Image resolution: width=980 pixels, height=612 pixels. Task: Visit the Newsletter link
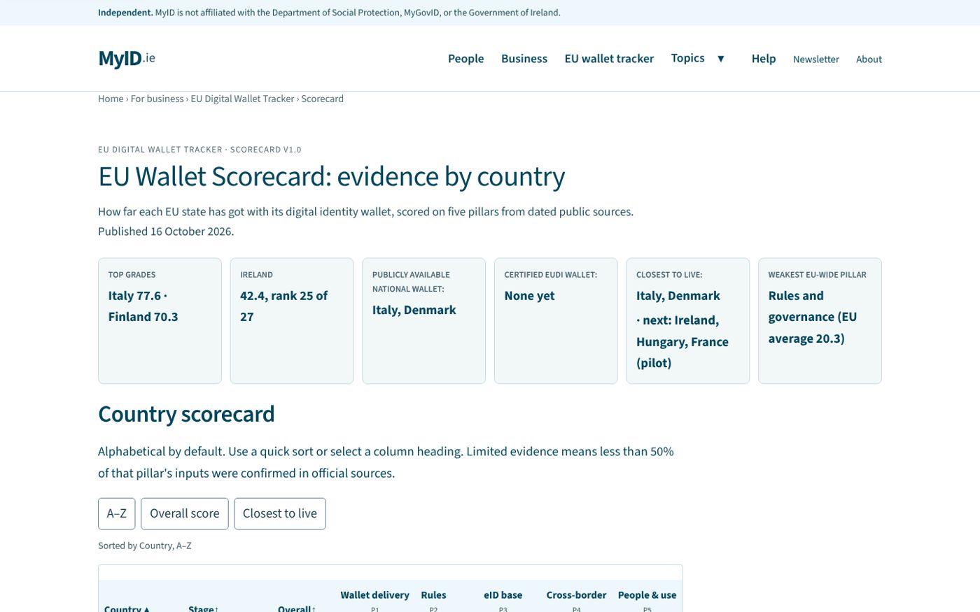[x=816, y=59]
